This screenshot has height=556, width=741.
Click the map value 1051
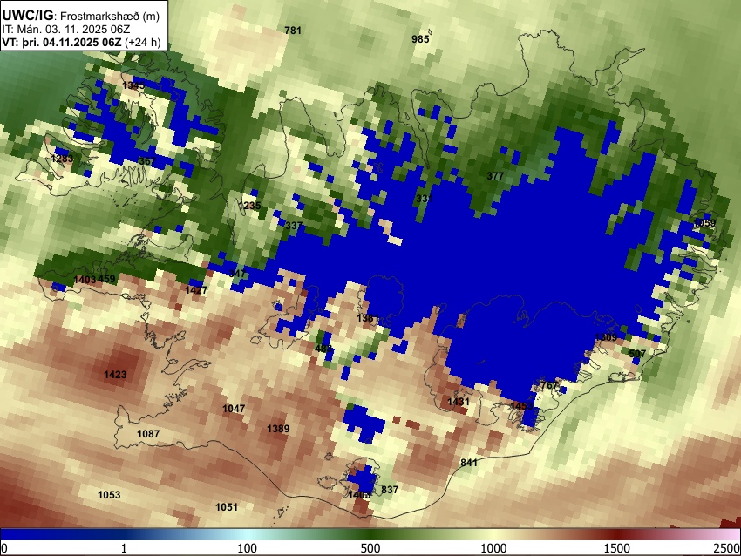coord(227,507)
